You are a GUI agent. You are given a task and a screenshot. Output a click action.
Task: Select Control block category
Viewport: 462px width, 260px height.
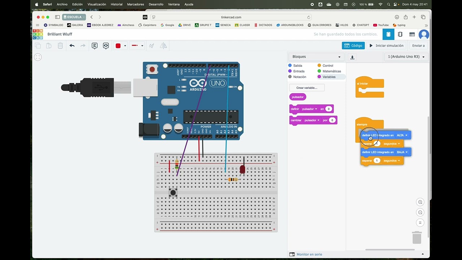pyautogui.click(x=326, y=65)
